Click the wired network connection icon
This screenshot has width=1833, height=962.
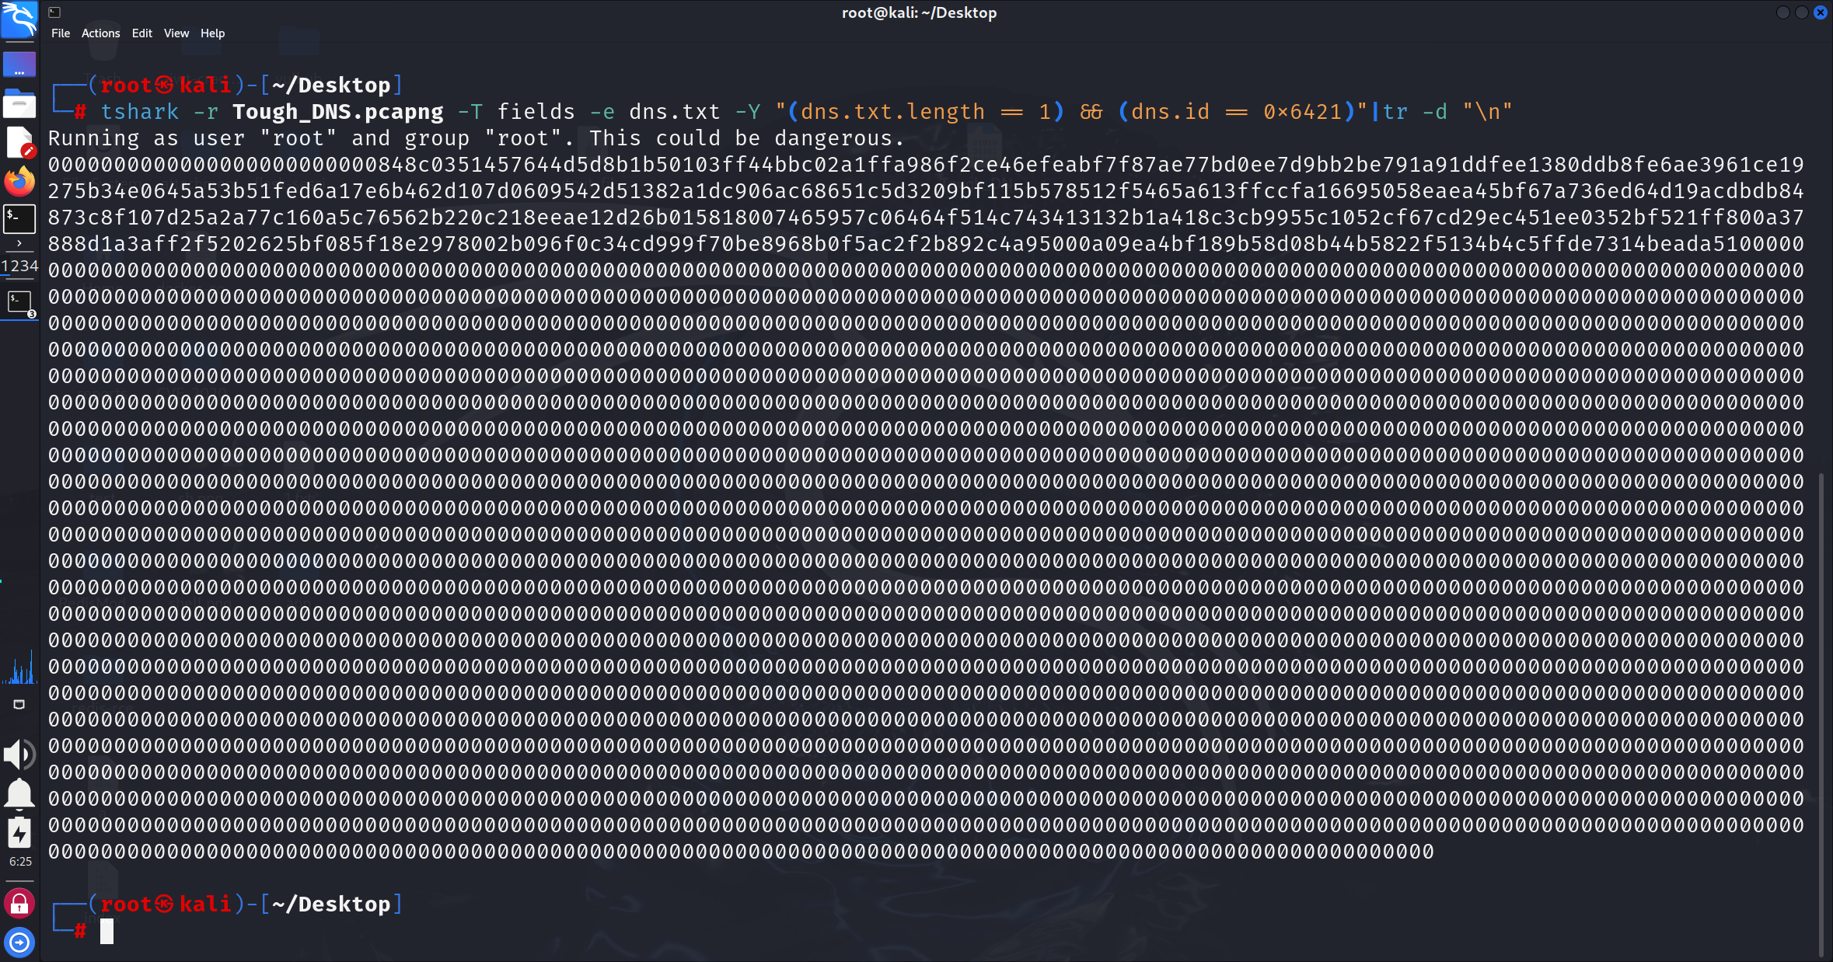pos(19,704)
